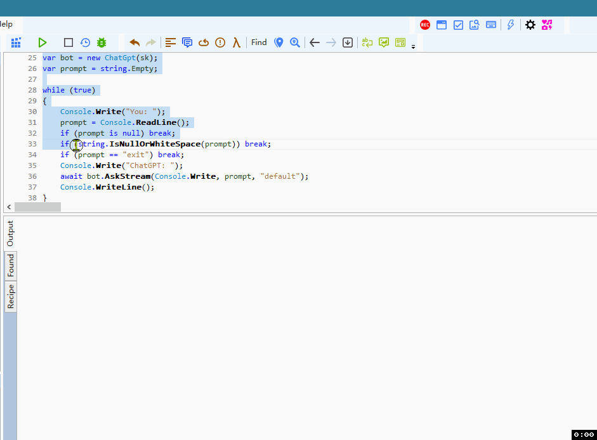Viewport: 597px width, 440px height.
Task: Click the square Stop button
Action: 69,42
